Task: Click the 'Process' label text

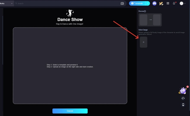Action: (141, 11)
